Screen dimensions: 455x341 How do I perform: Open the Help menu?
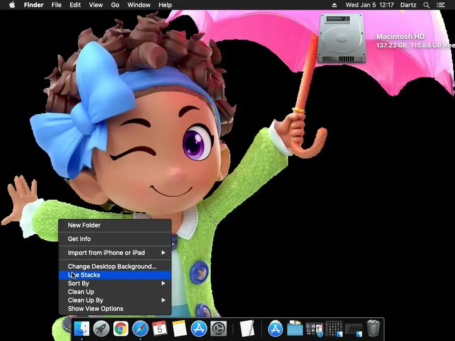point(165,5)
